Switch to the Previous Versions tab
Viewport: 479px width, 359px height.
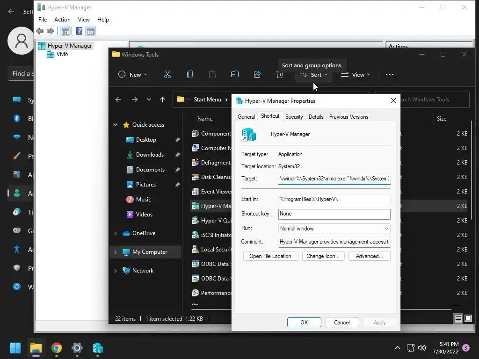point(348,116)
